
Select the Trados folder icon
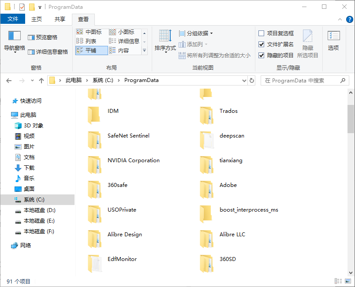(206, 115)
